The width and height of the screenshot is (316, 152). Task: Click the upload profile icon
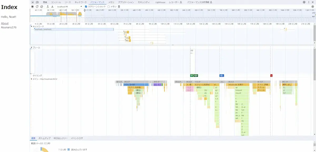[x=48, y=6]
